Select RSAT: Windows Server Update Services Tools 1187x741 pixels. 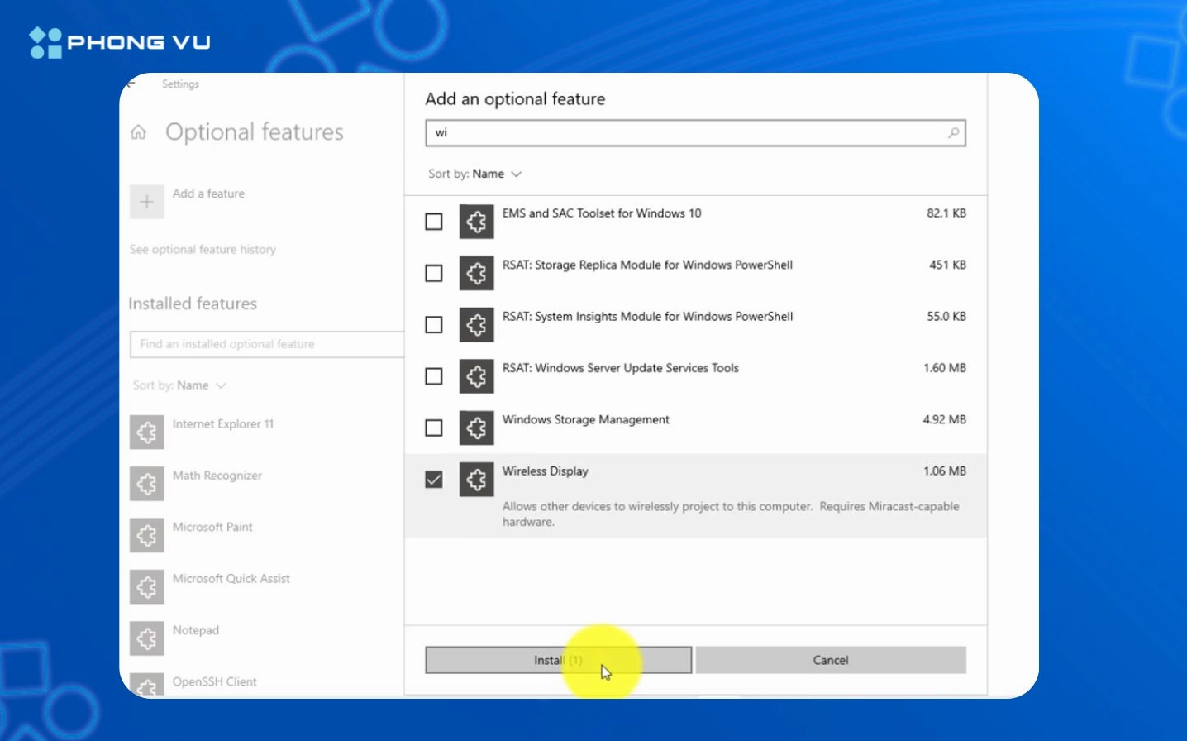coord(620,368)
